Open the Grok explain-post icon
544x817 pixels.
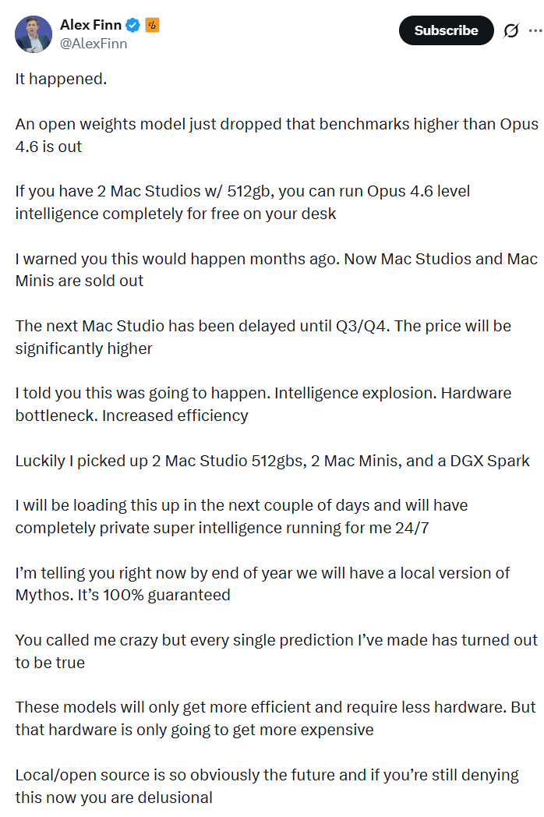[x=511, y=30]
